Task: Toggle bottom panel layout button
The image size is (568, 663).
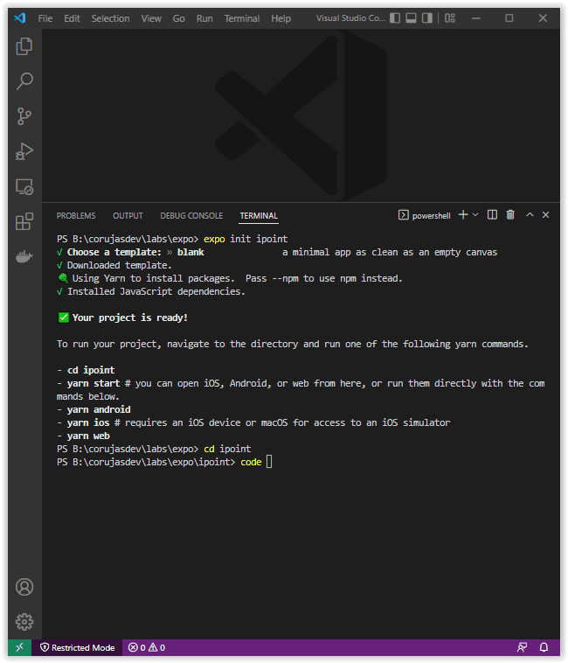Action: (411, 18)
